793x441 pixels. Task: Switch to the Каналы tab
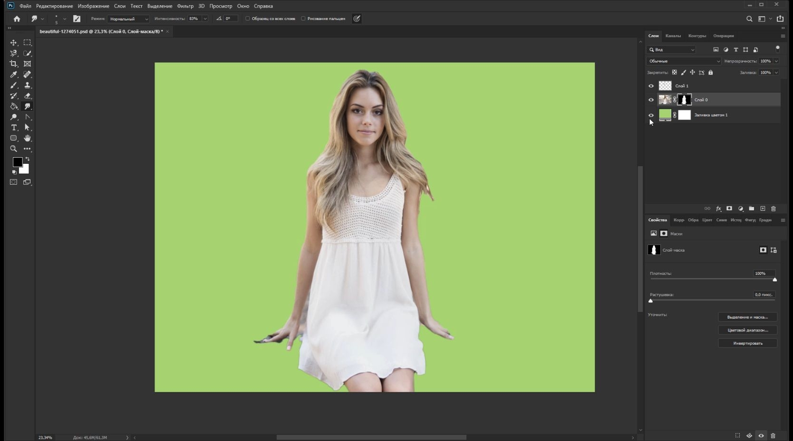coord(673,36)
